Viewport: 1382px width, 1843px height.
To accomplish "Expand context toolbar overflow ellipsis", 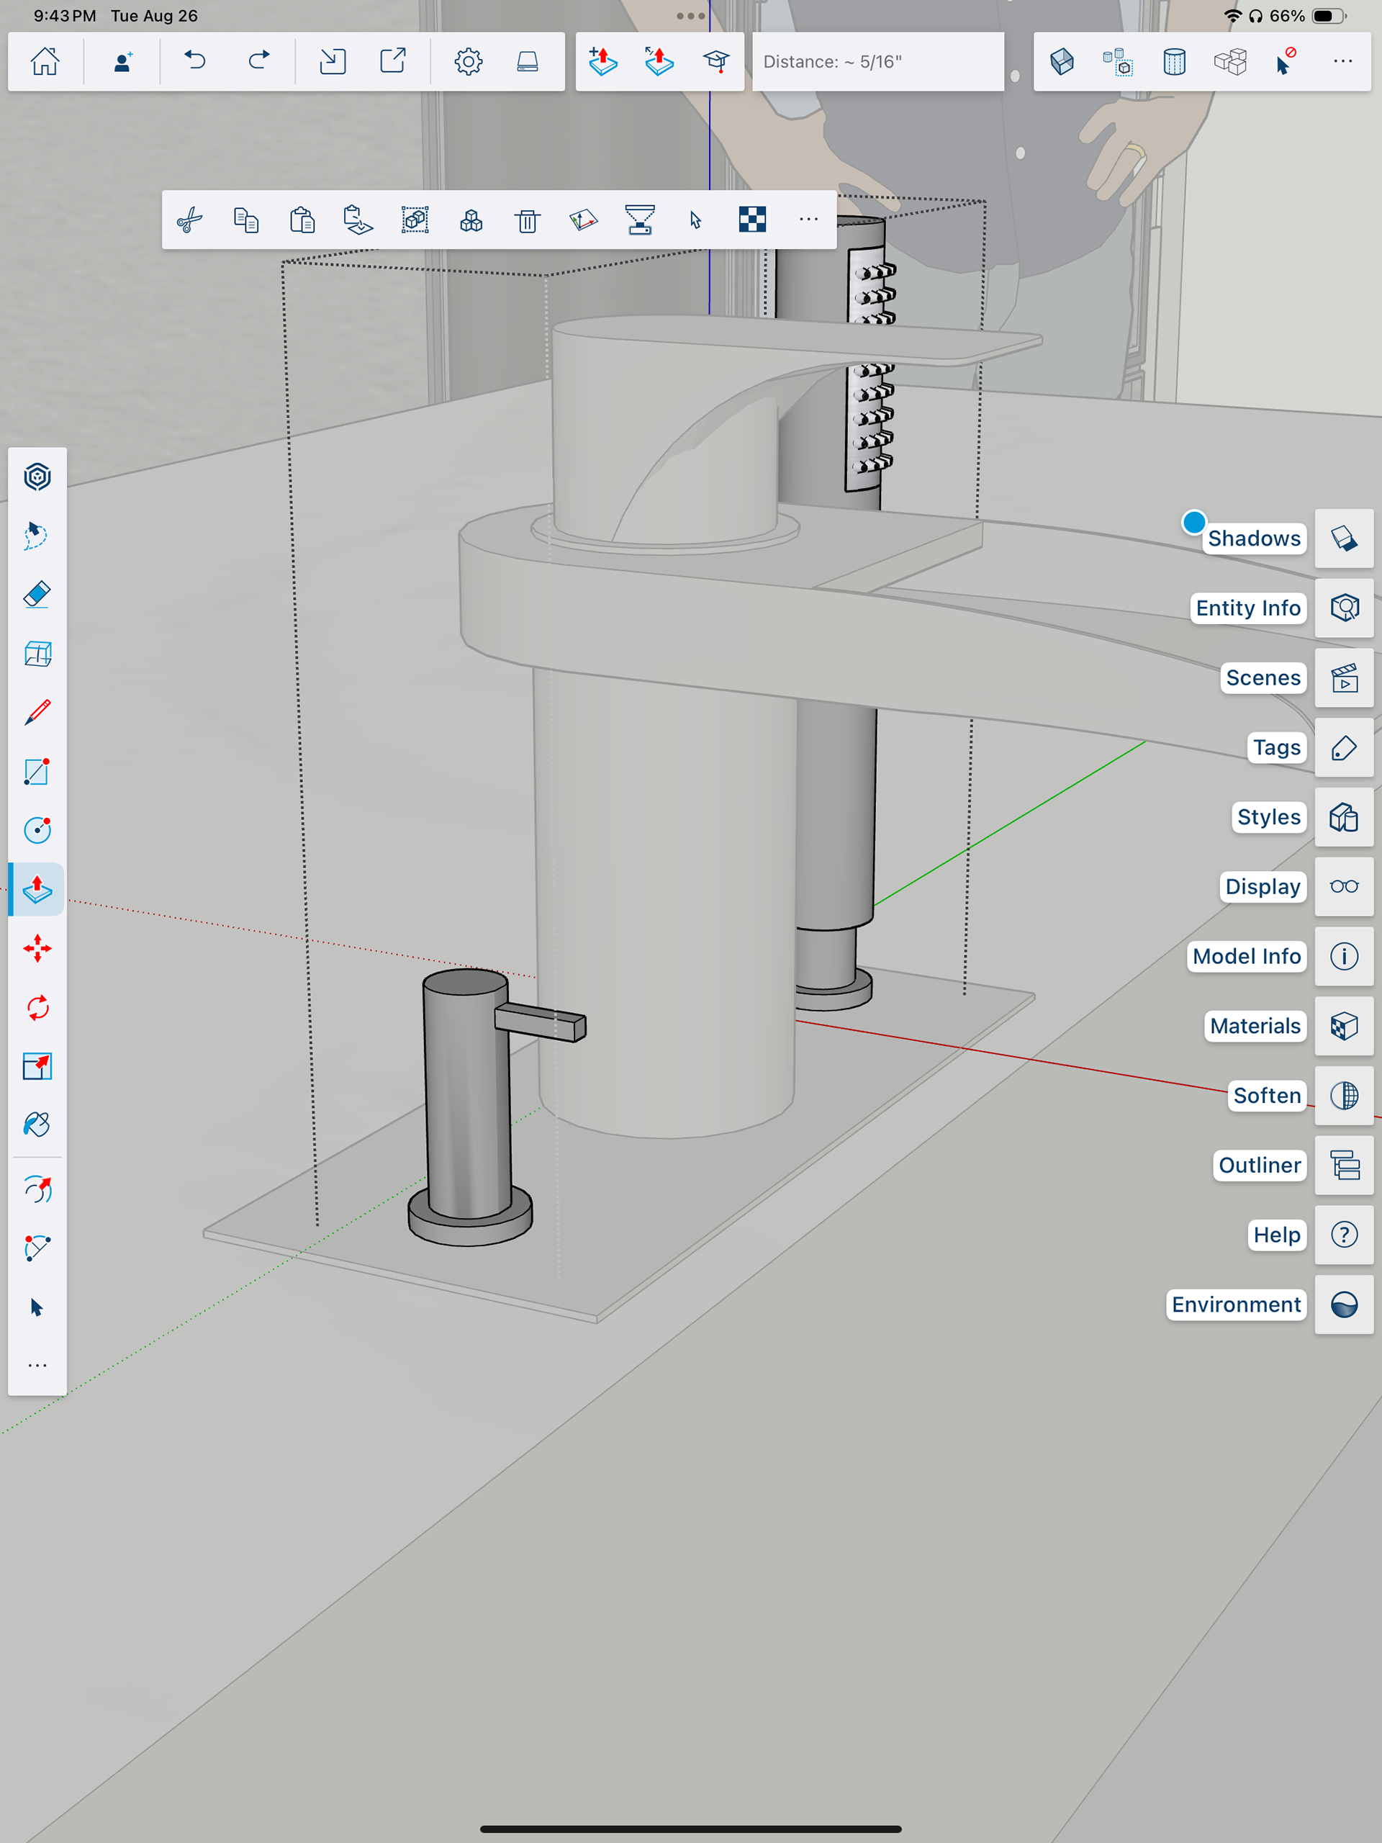I will pos(808,220).
